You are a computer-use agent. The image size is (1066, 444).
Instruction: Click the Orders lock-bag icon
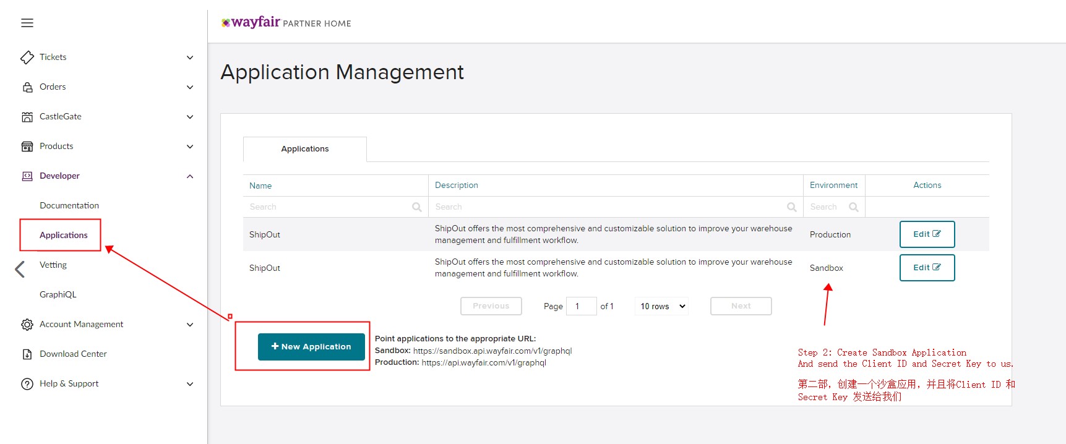pyautogui.click(x=27, y=87)
